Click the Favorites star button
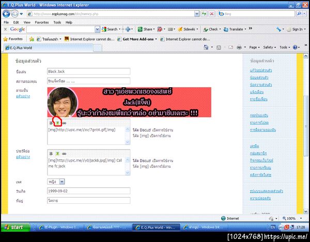310x242 pixels. click(13, 39)
